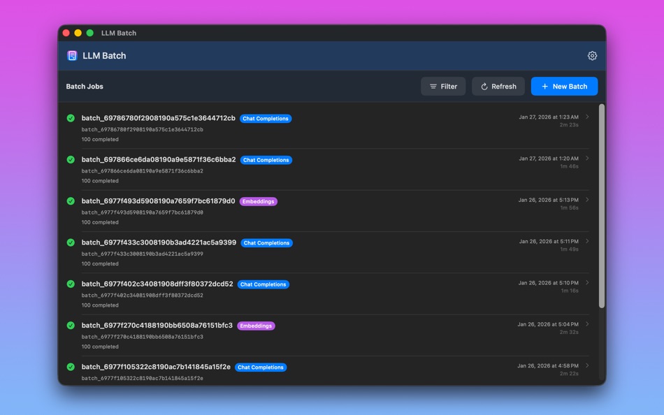Click Chat Completions tag on batch_6977f433c3008190b3ad4221ac5a9399

click(x=266, y=243)
